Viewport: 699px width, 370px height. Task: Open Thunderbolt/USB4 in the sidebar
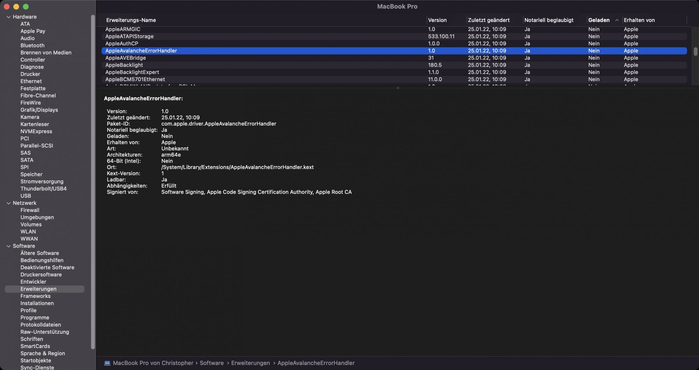click(43, 189)
